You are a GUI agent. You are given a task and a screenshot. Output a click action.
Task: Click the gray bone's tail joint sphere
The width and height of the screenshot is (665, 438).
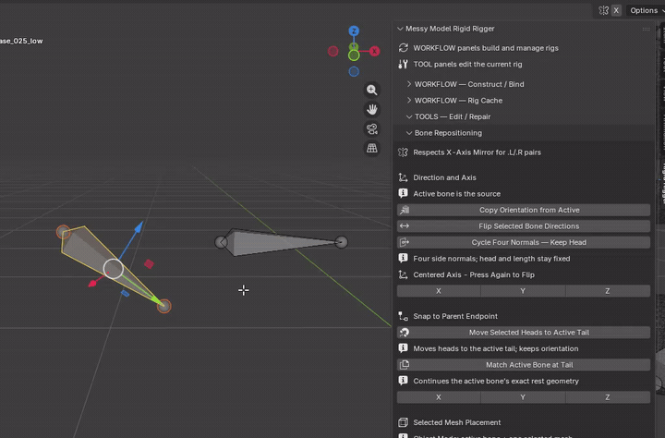click(341, 242)
